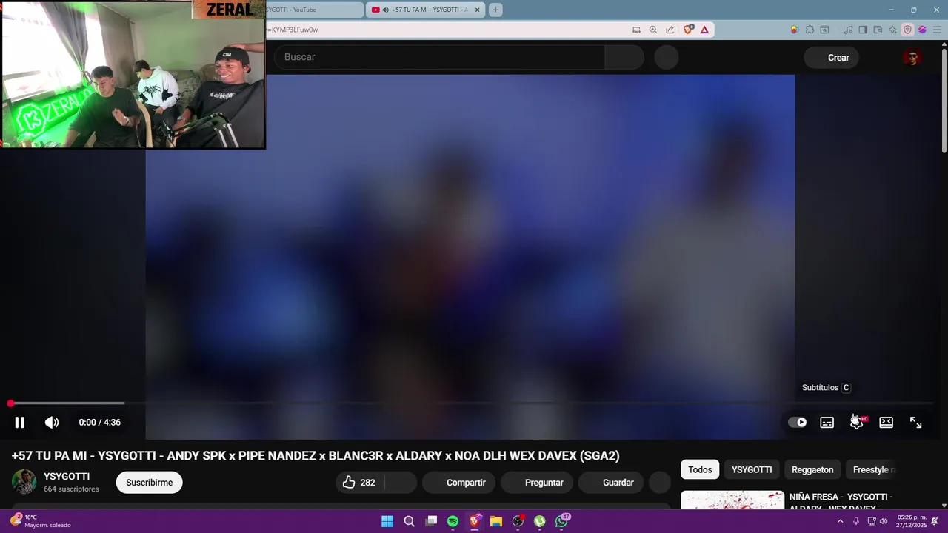Show hidden system tray icons
The height and width of the screenshot is (533, 948).
click(x=840, y=521)
